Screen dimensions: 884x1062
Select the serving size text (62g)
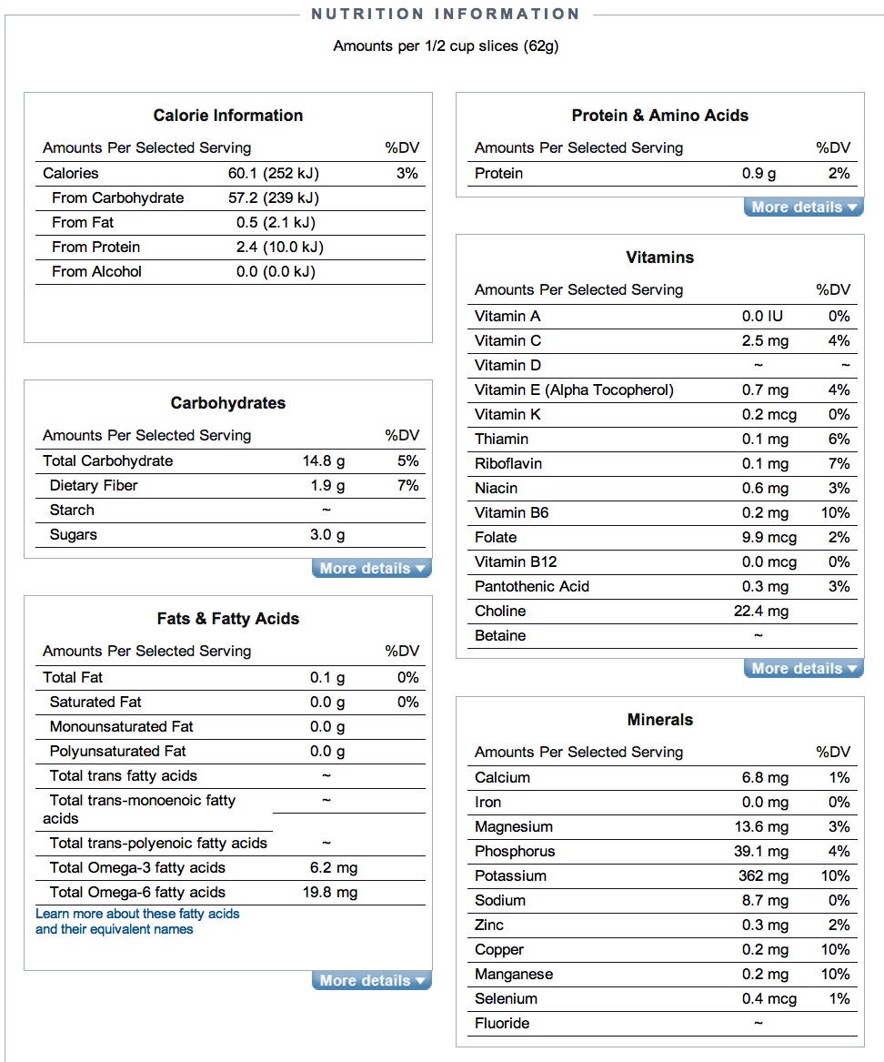[x=446, y=46]
